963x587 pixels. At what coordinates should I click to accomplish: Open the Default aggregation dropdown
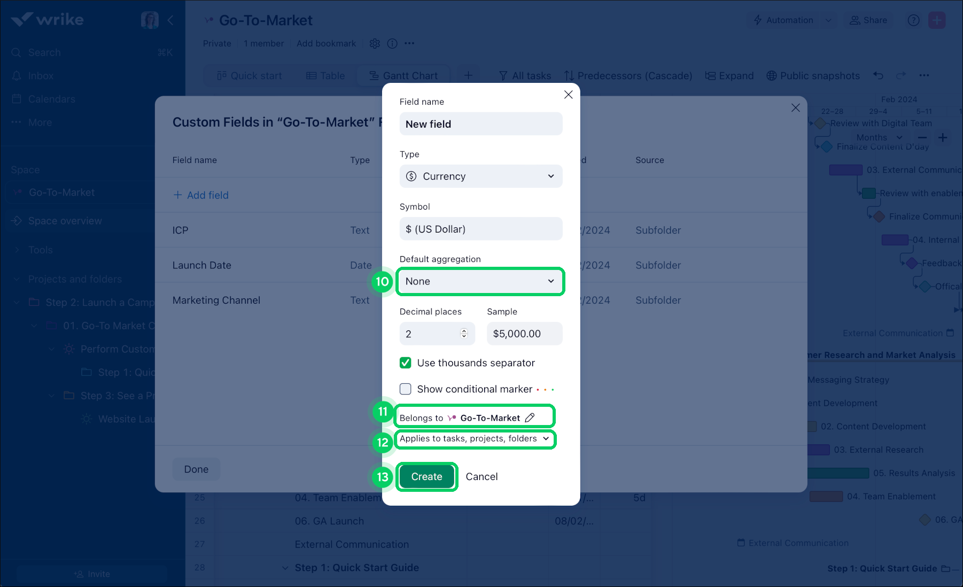481,281
